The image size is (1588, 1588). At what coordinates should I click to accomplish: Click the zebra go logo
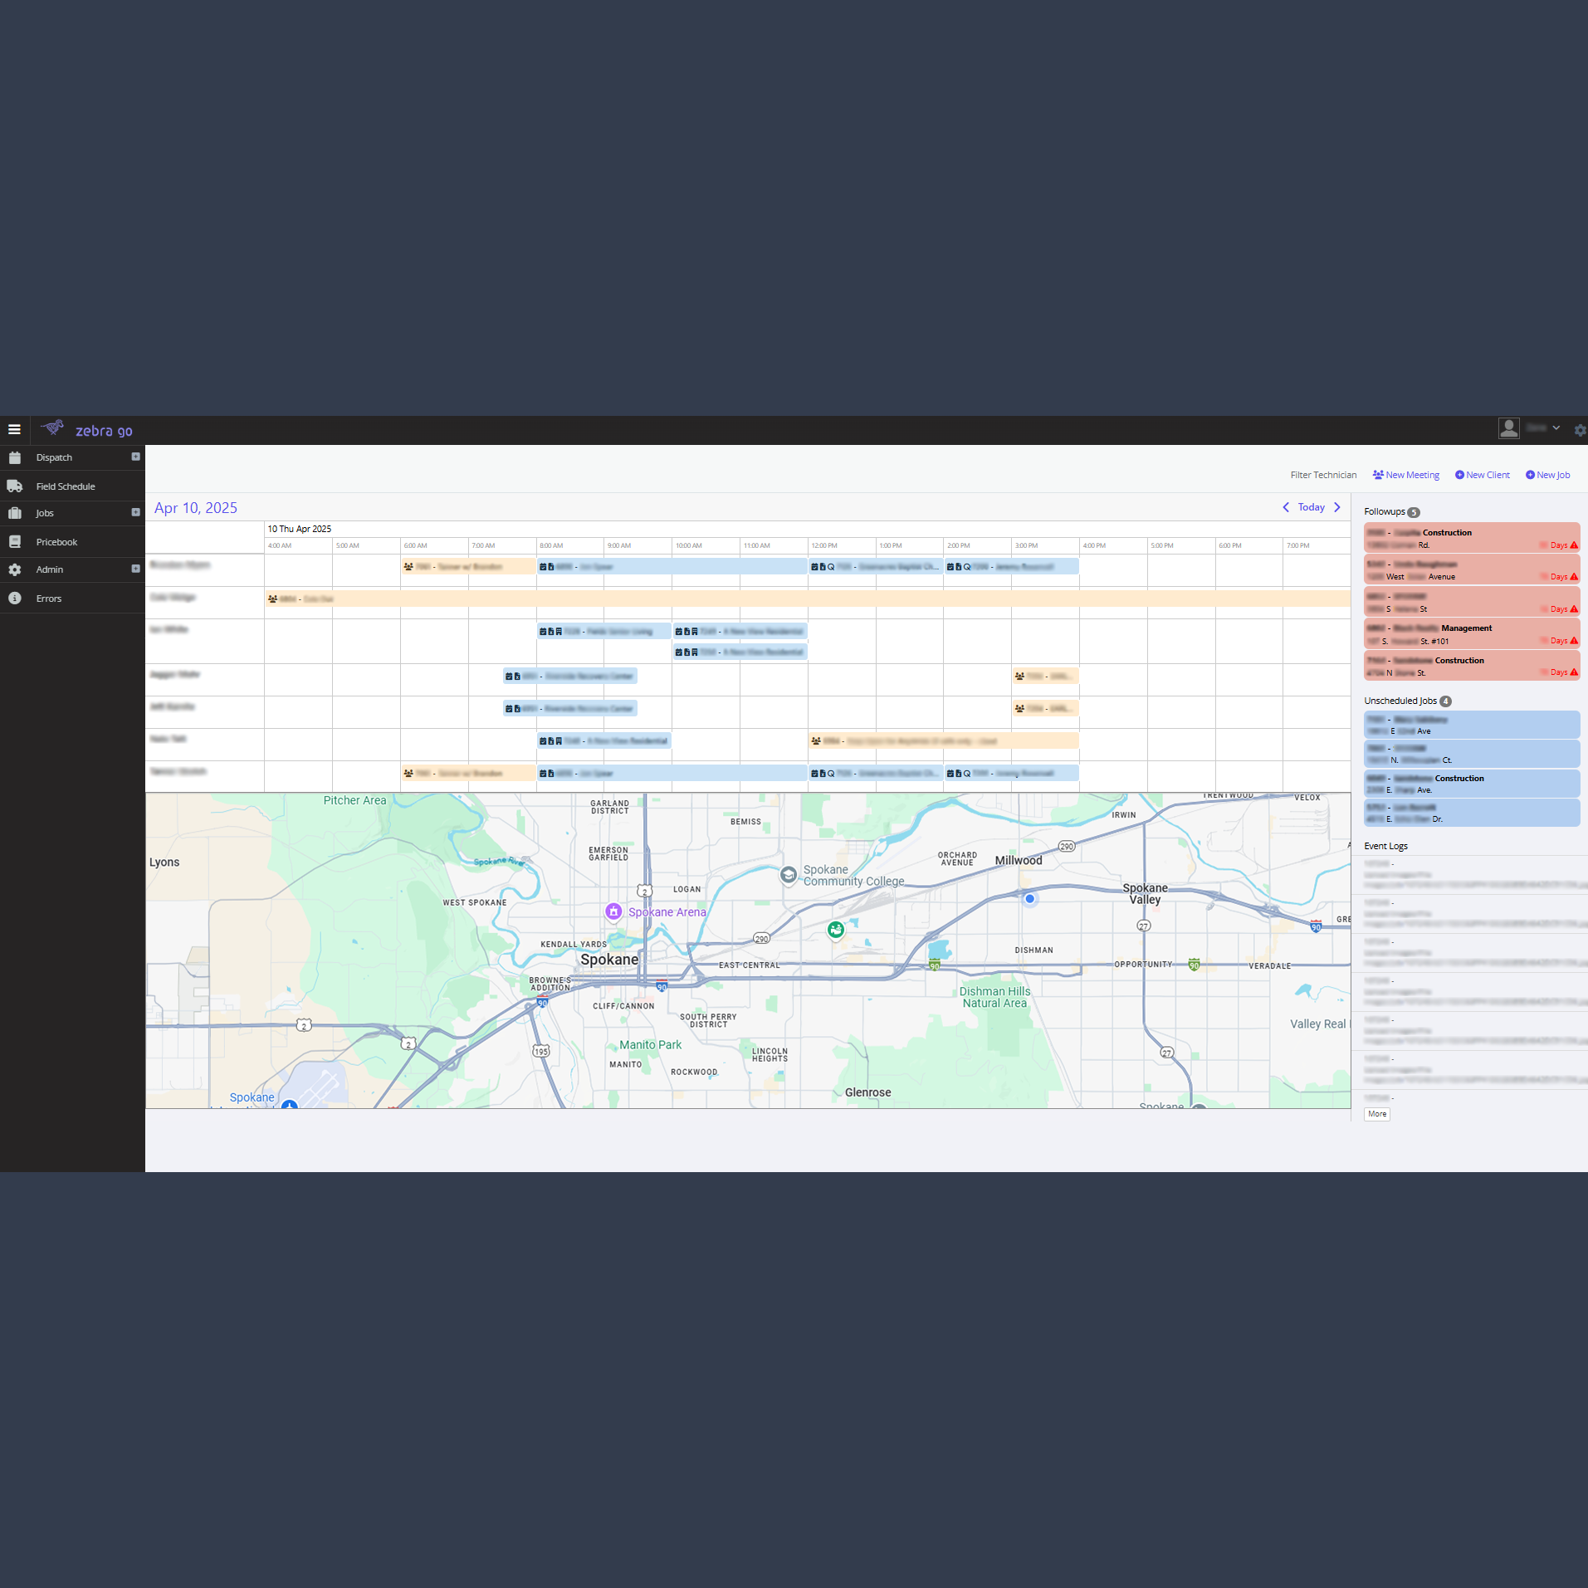point(88,429)
